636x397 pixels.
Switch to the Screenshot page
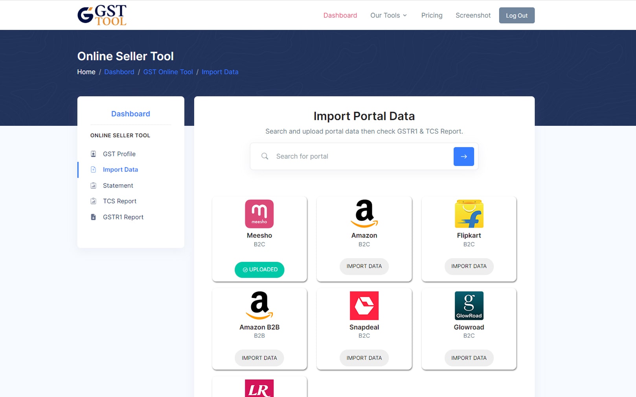[473, 15]
